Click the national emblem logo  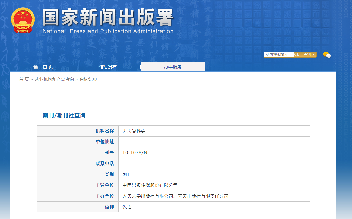[23, 20]
